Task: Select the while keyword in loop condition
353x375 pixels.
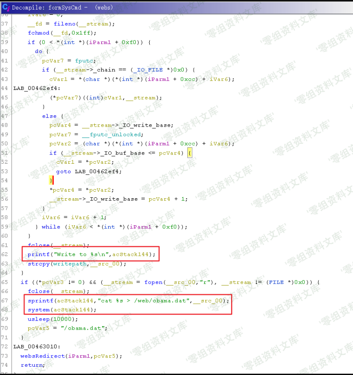Action: pos(51,227)
